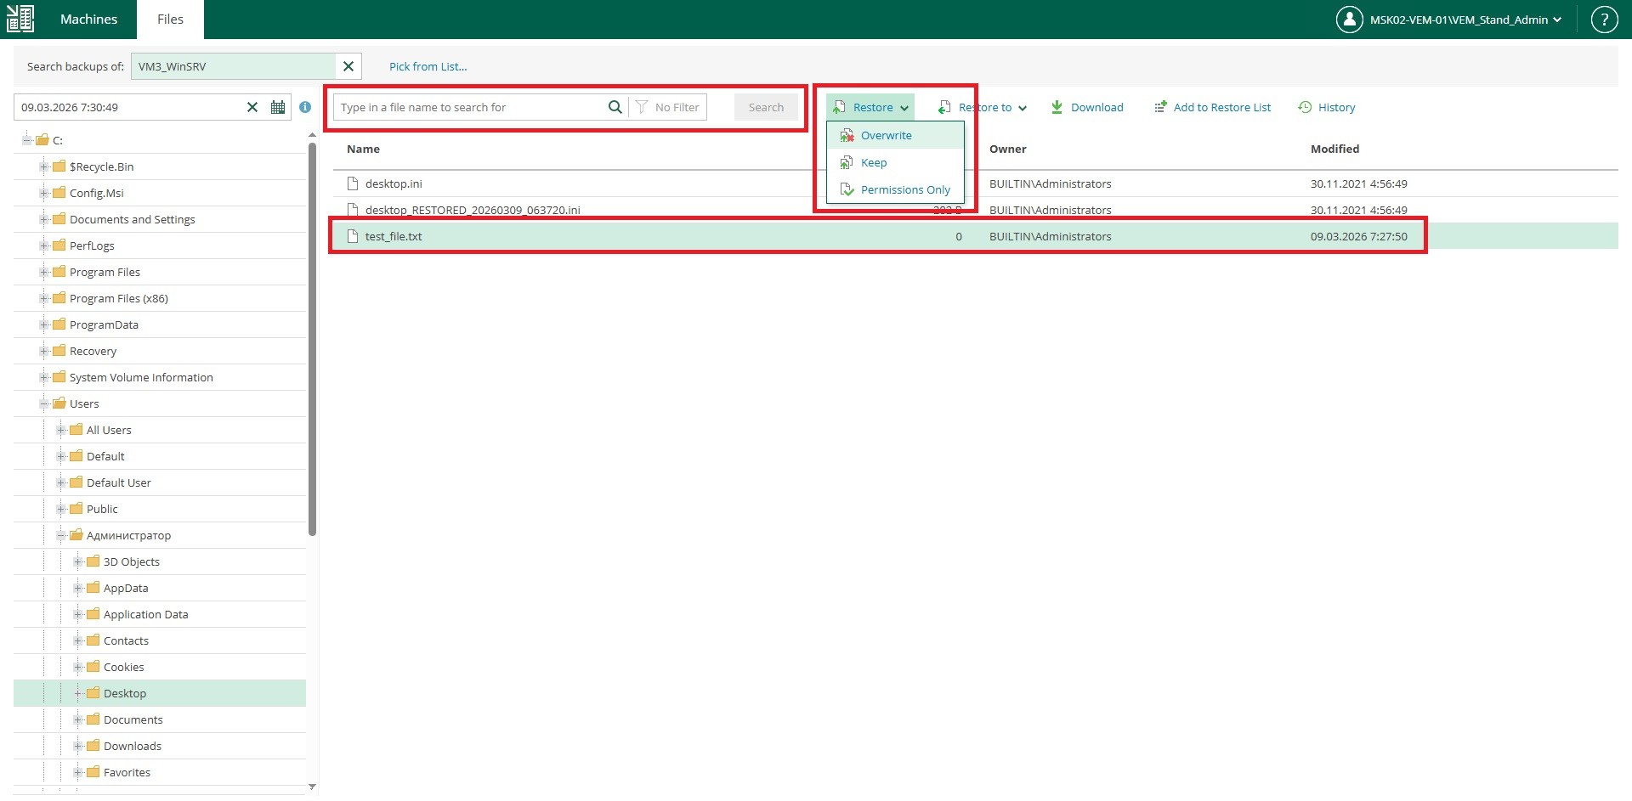Click the Search backups of field
Viewport: 1632px width, 801px height.
point(233,66)
